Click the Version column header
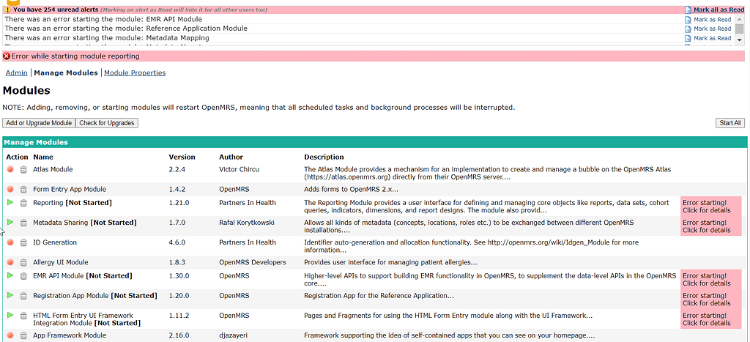750x342 pixels. click(182, 157)
